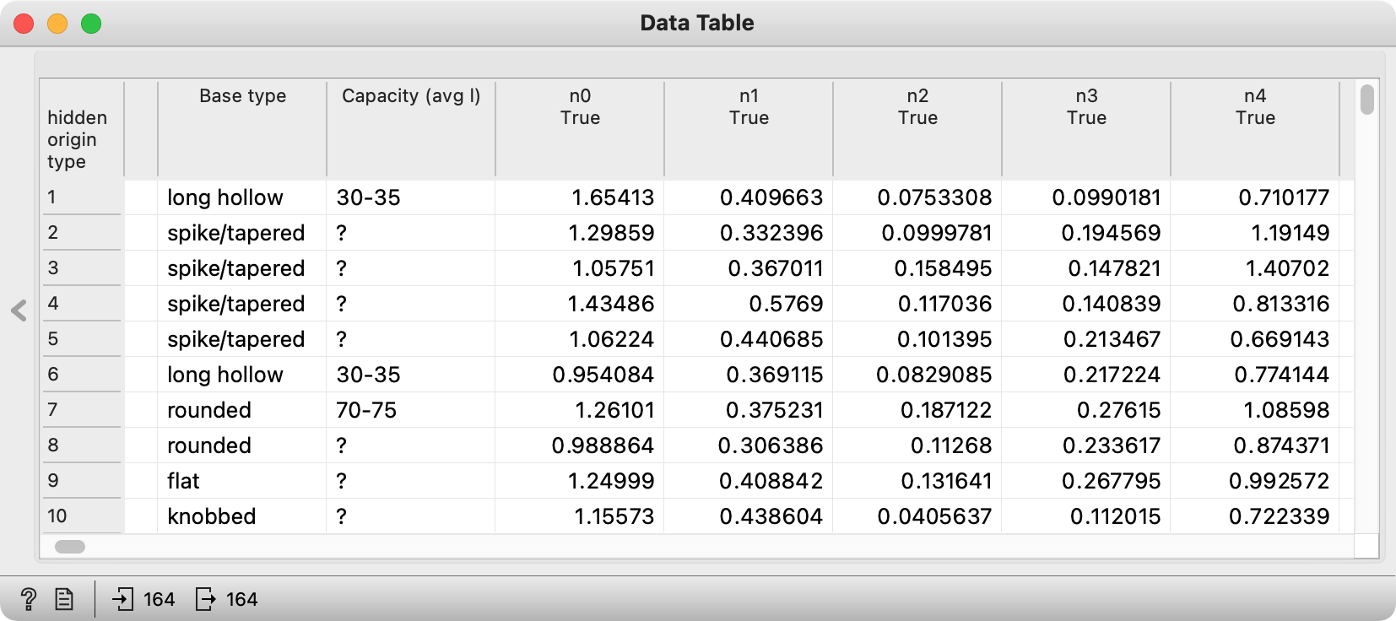Click the n0 column header
Screen dimensions: 1396x621
(580, 129)
